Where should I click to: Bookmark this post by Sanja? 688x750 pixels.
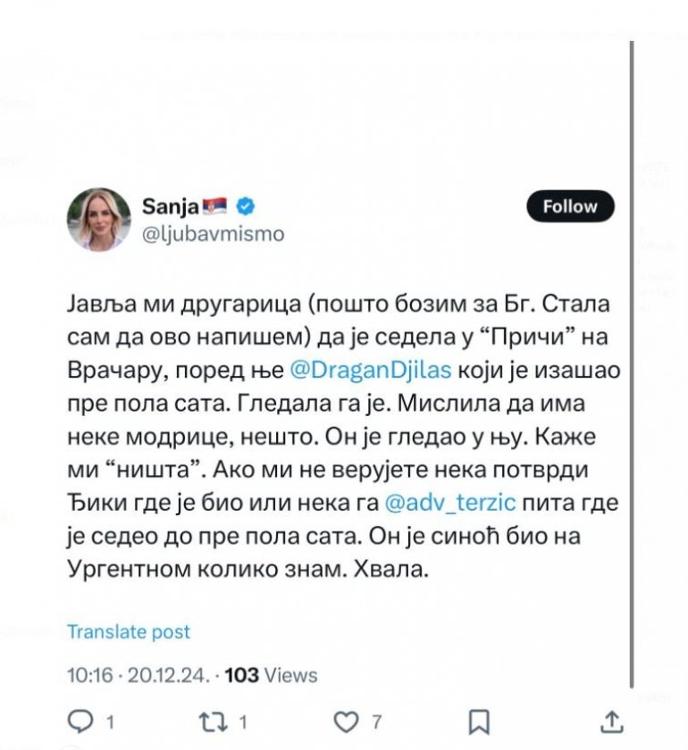pos(479,721)
